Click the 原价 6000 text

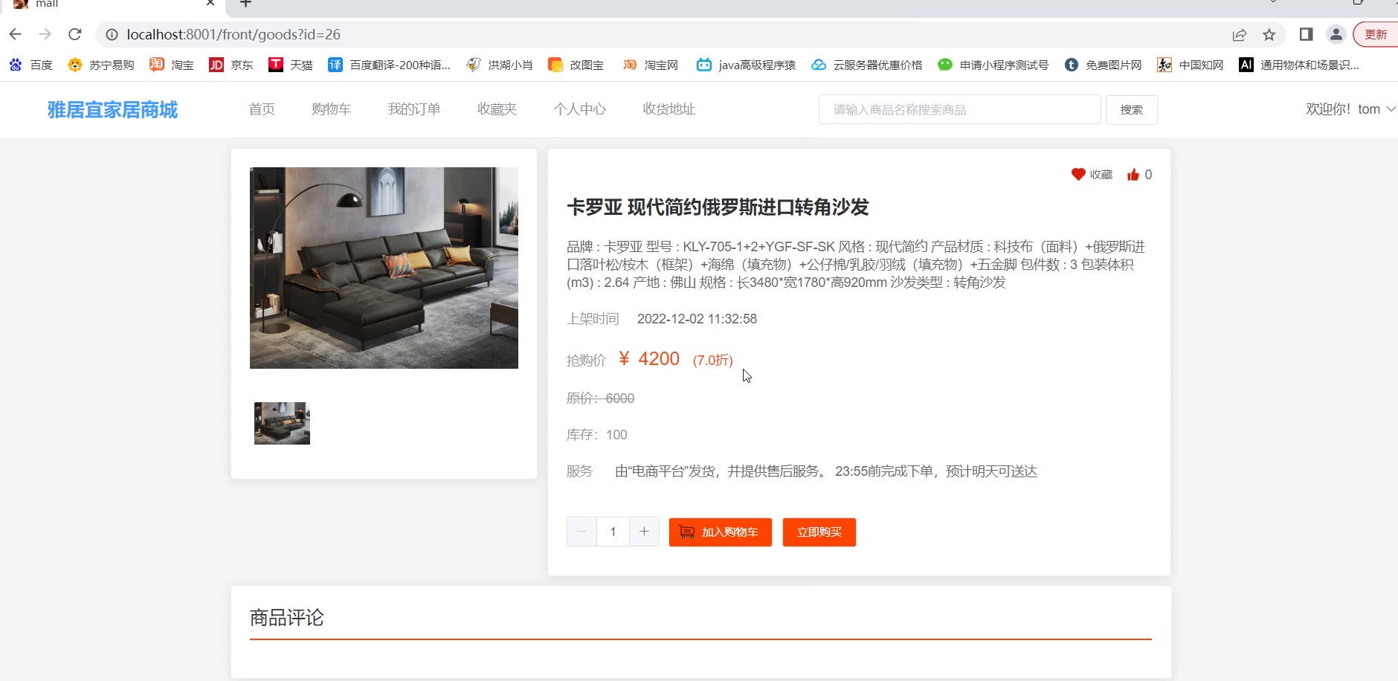[601, 398]
